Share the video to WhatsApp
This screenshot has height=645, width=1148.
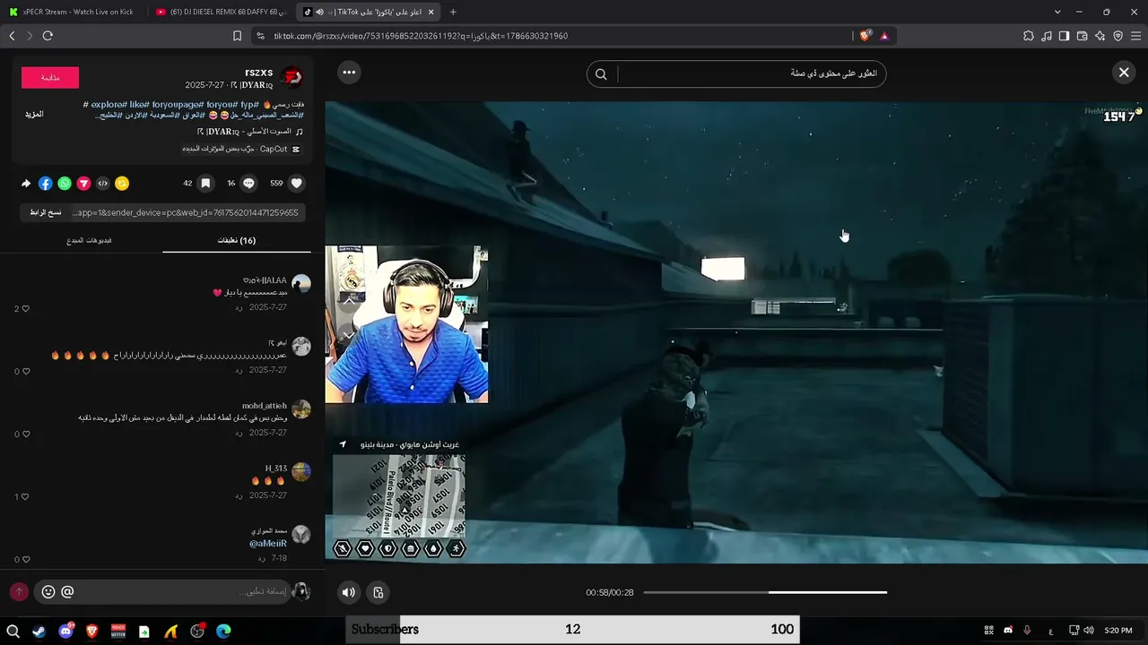[65, 183]
